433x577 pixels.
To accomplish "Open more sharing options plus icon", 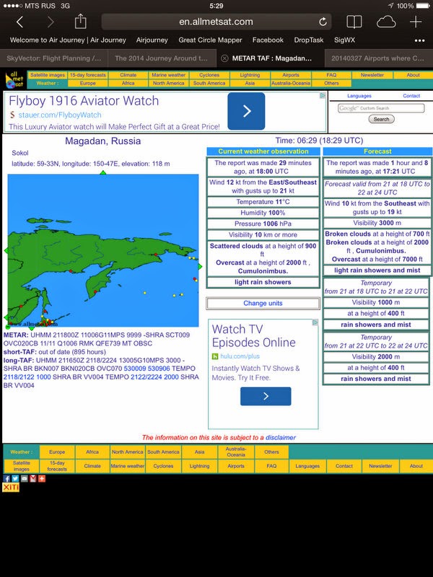I will tap(42, 478).
